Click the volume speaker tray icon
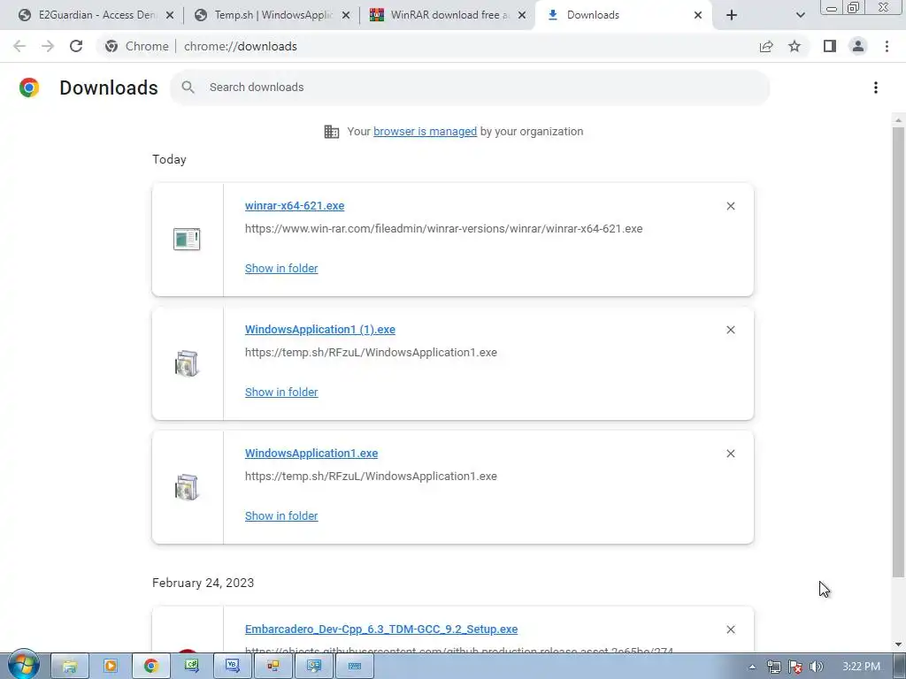The width and height of the screenshot is (906, 679). click(x=817, y=667)
